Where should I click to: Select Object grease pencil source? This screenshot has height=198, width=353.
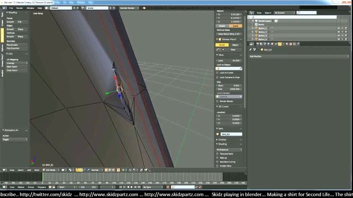(x=236, y=45)
